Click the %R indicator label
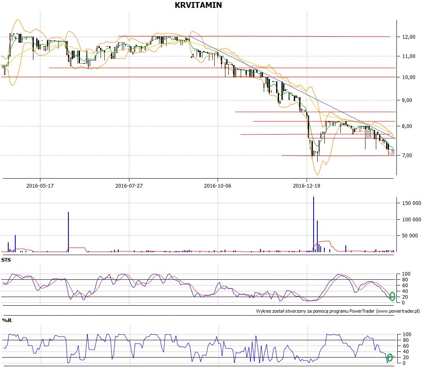The height and width of the screenshot is (367, 422). pos(7,320)
